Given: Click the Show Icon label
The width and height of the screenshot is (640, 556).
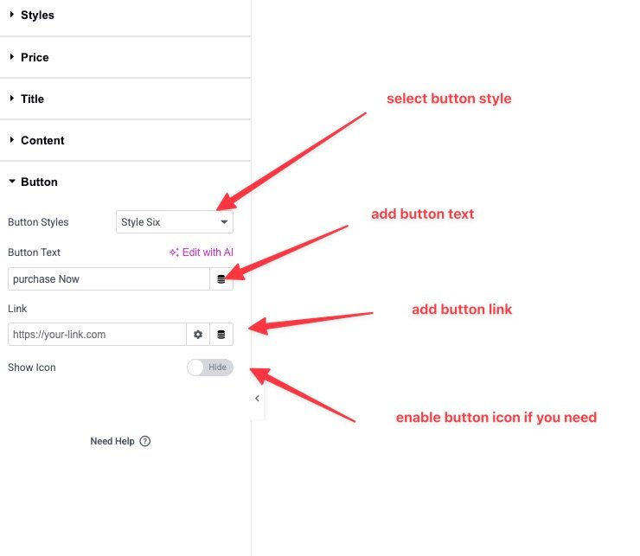Looking at the screenshot, I should pyautogui.click(x=32, y=367).
